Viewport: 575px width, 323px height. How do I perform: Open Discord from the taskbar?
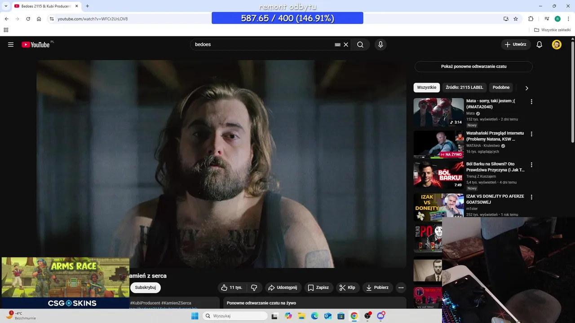pos(381,316)
